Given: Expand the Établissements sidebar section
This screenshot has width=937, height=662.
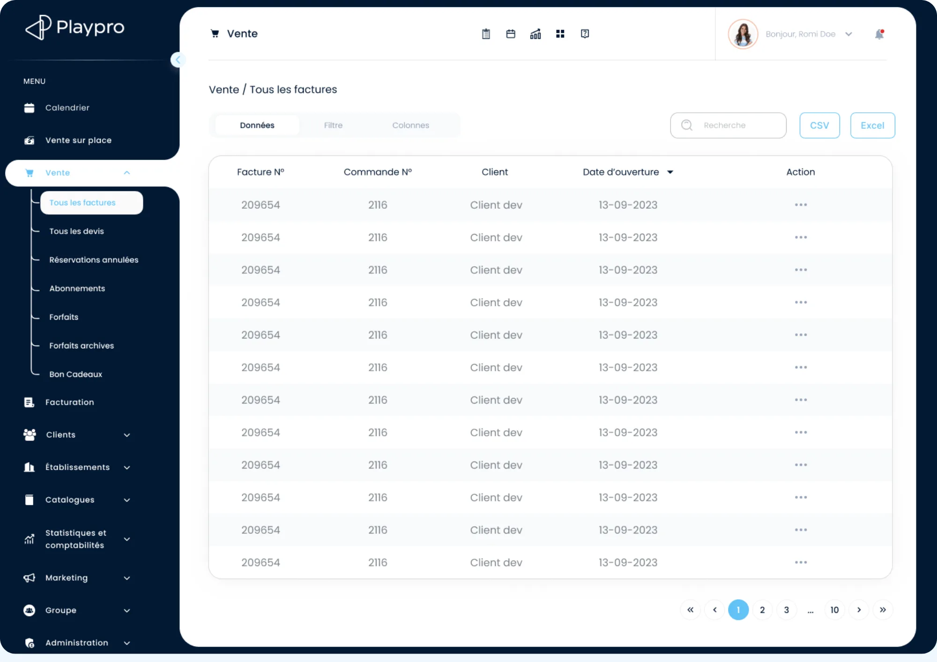Looking at the screenshot, I should coord(127,467).
